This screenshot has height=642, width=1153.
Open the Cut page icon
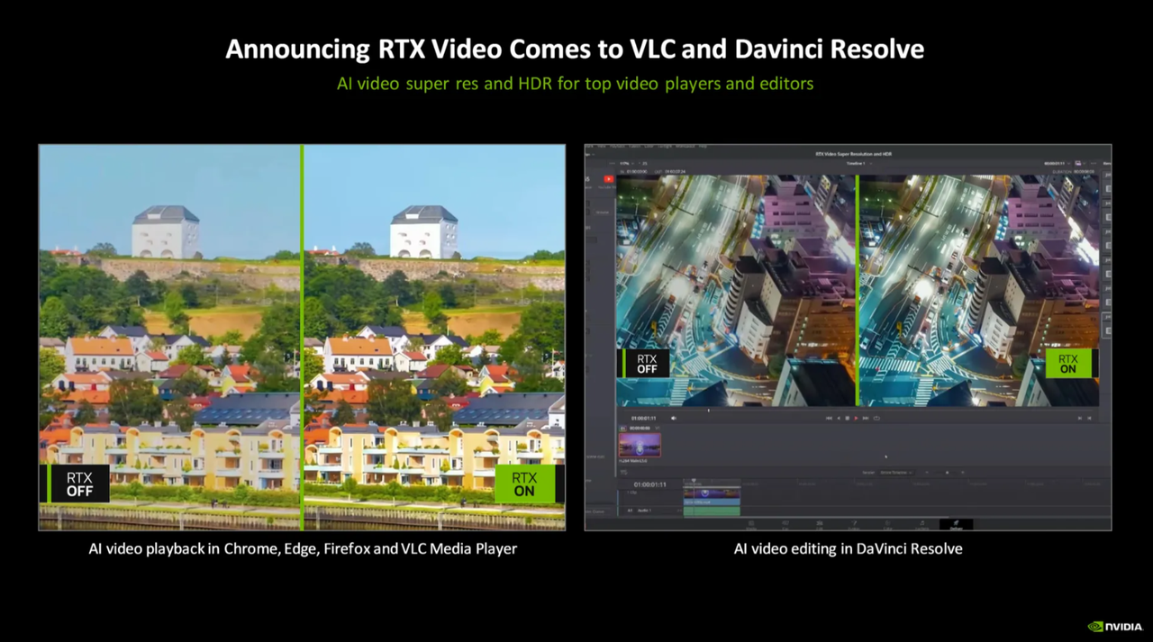[785, 523]
